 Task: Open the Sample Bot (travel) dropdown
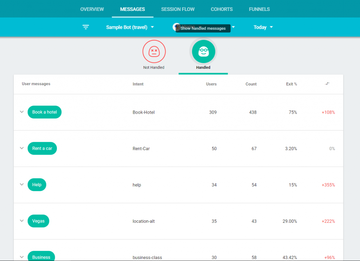point(130,27)
